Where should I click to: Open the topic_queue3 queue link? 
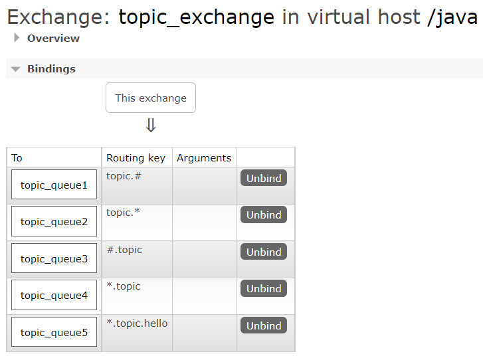pyautogui.click(x=54, y=259)
